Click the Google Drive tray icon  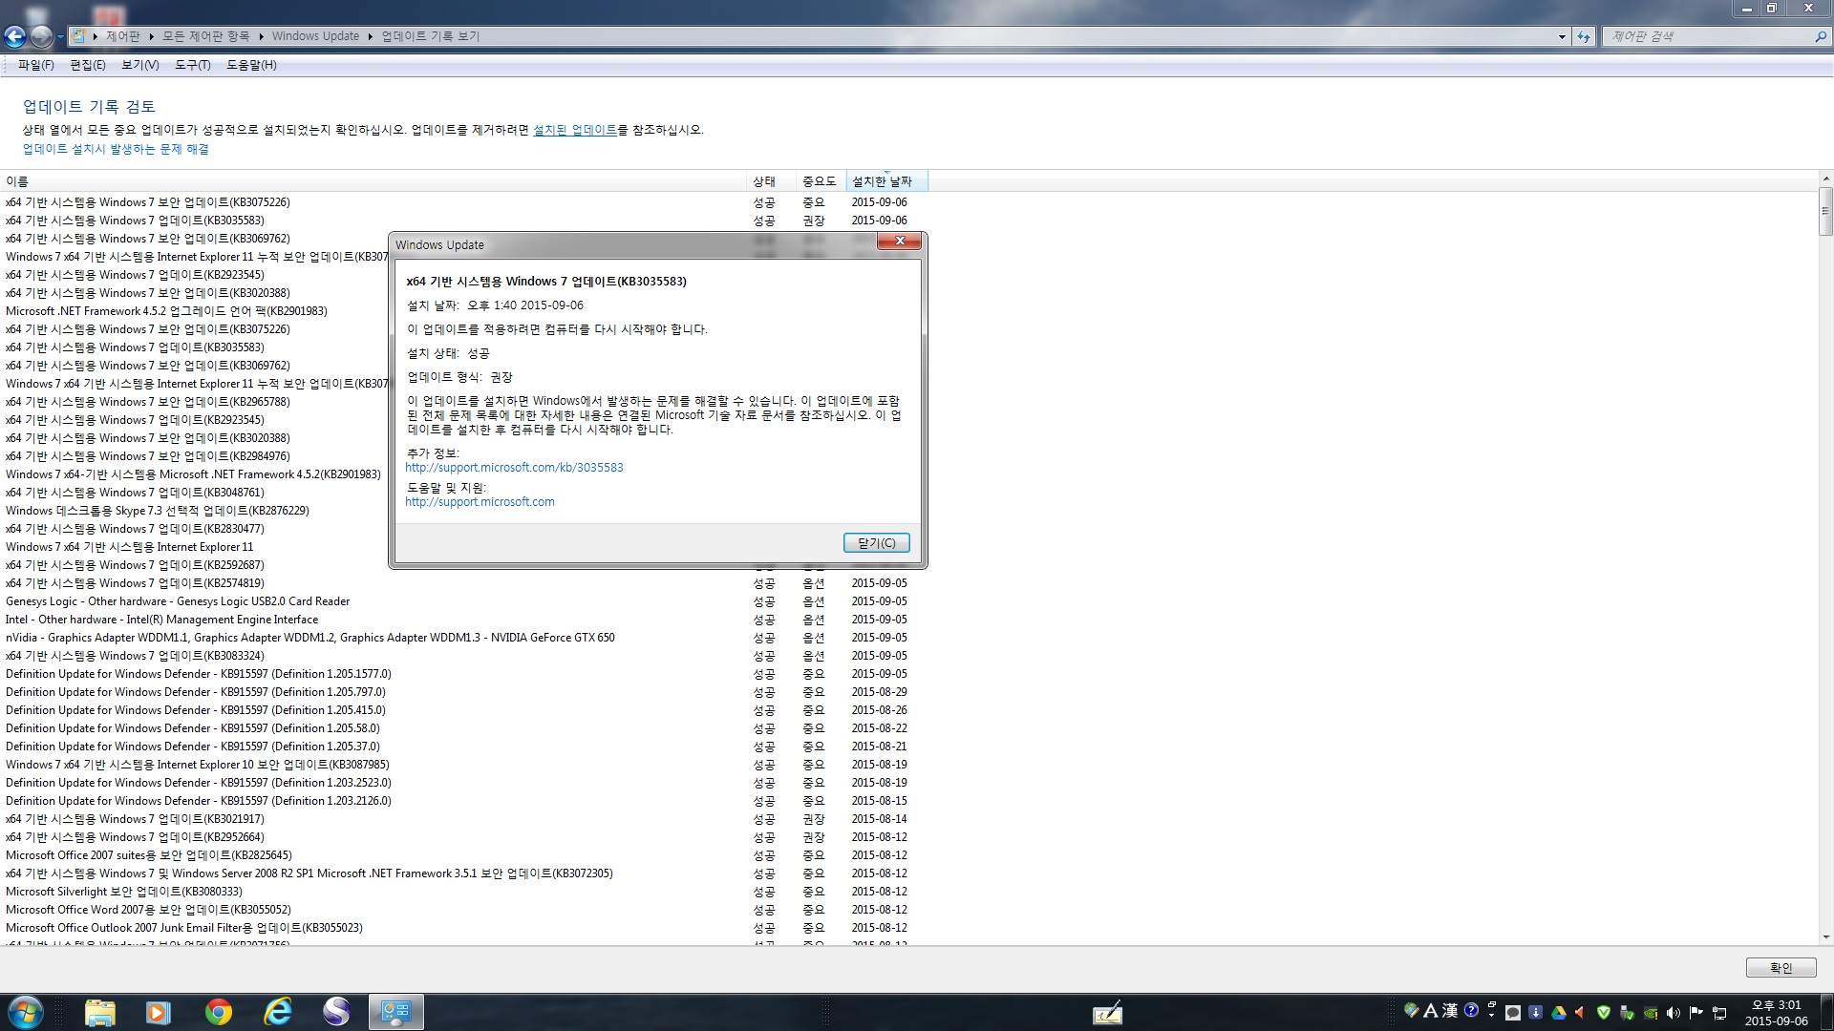1559,1013
